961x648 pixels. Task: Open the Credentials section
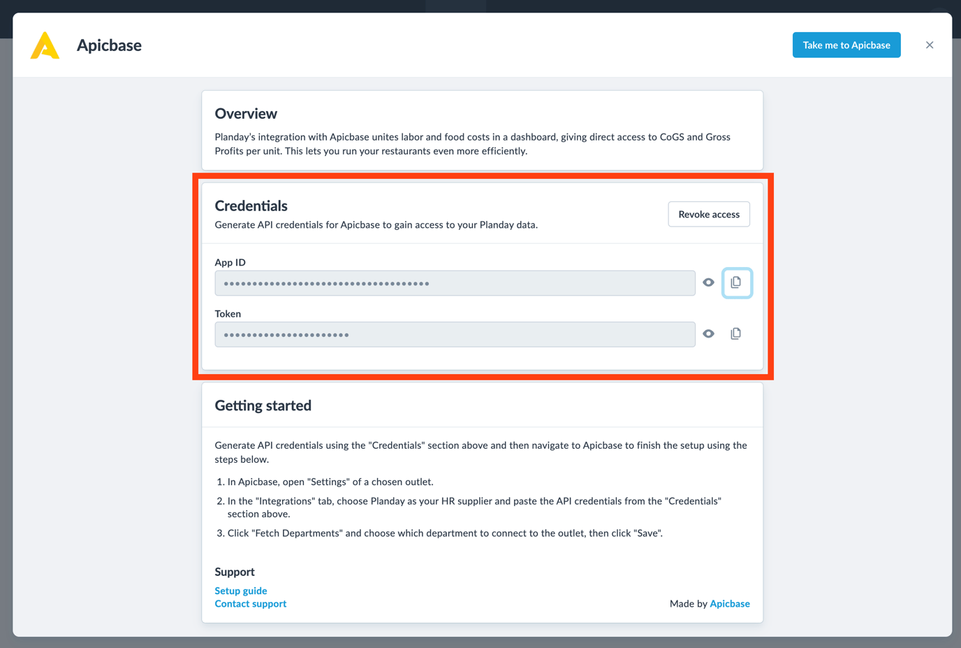point(251,206)
